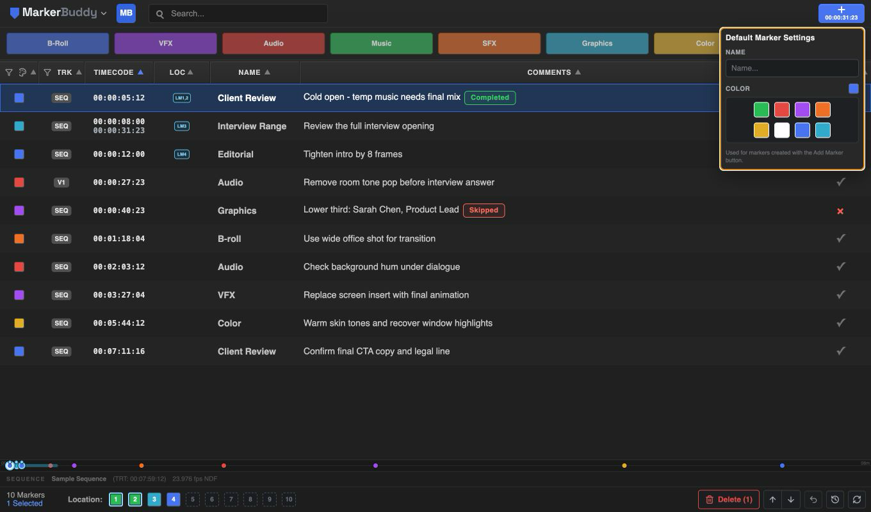Toggle the checkmark on the B-roll row
The width and height of the screenshot is (871, 512).
(841, 238)
